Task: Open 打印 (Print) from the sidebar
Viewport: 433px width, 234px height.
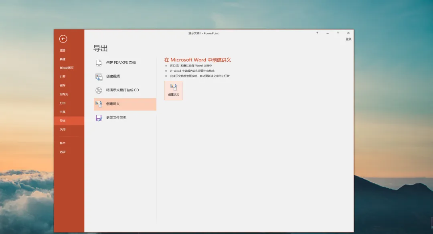Action: click(69, 103)
